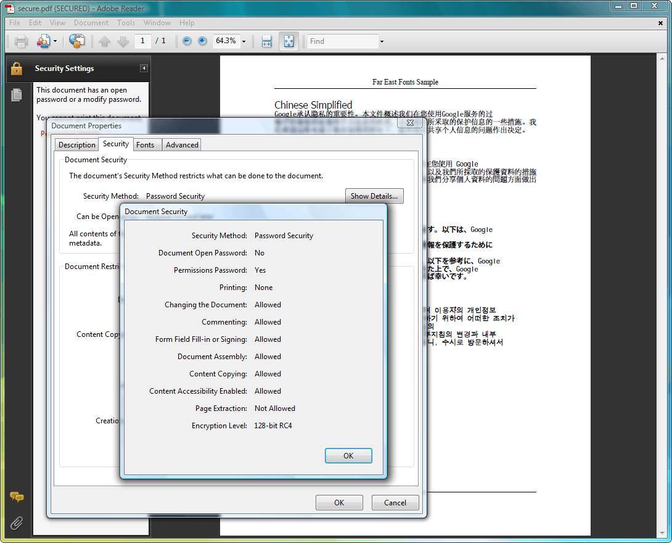The height and width of the screenshot is (543, 672).
Task: Click the vertical scrollbar up arrow
Action: click(x=663, y=59)
